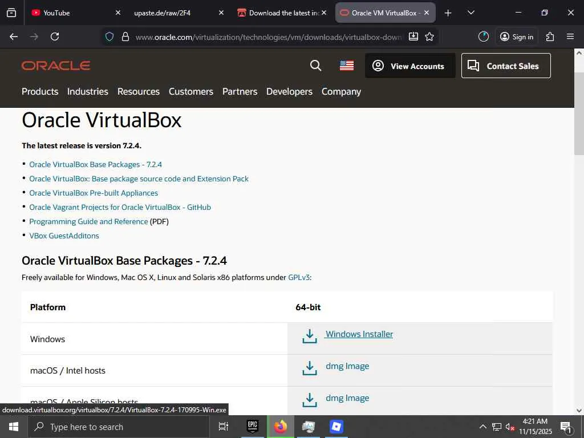Open VBox GuestAdditons link

pyautogui.click(x=64, y=236)
